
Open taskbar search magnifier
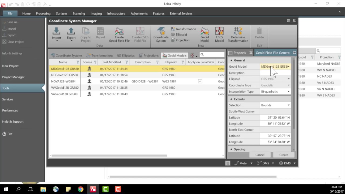(18, 189)
